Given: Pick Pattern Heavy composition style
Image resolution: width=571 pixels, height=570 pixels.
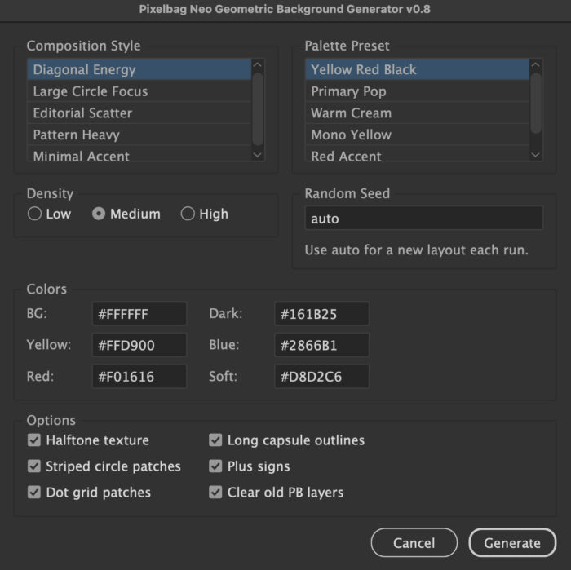Looking at the screenshot, I should pyautogui.click(x=139, y=135).
